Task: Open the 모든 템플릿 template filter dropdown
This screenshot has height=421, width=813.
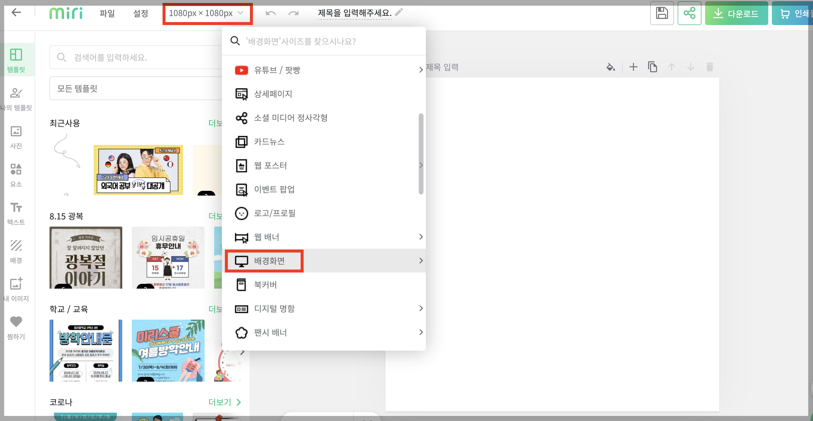Action: click(136, 88)
